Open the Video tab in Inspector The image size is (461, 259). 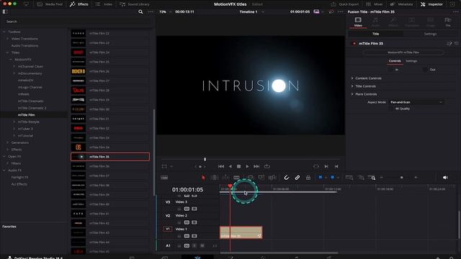(358, 22)
